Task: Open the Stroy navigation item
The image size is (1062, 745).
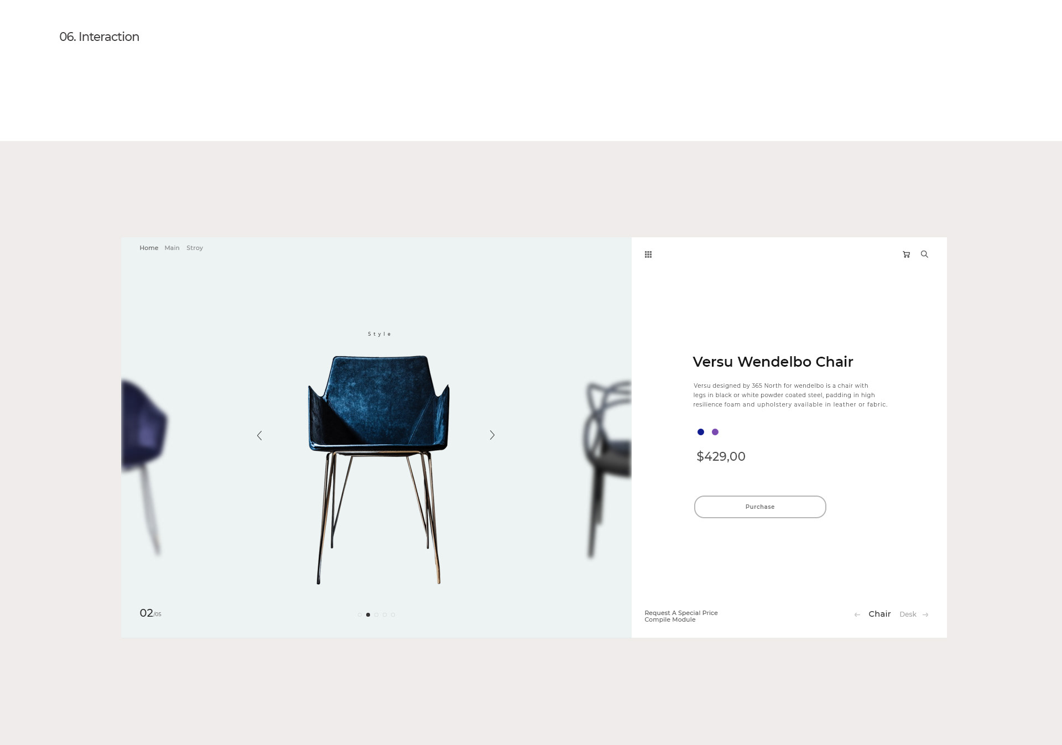Action: 195,248
